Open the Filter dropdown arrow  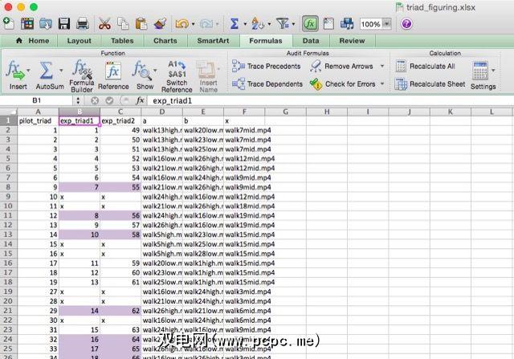pyautogui.click(x=293, y=24)
